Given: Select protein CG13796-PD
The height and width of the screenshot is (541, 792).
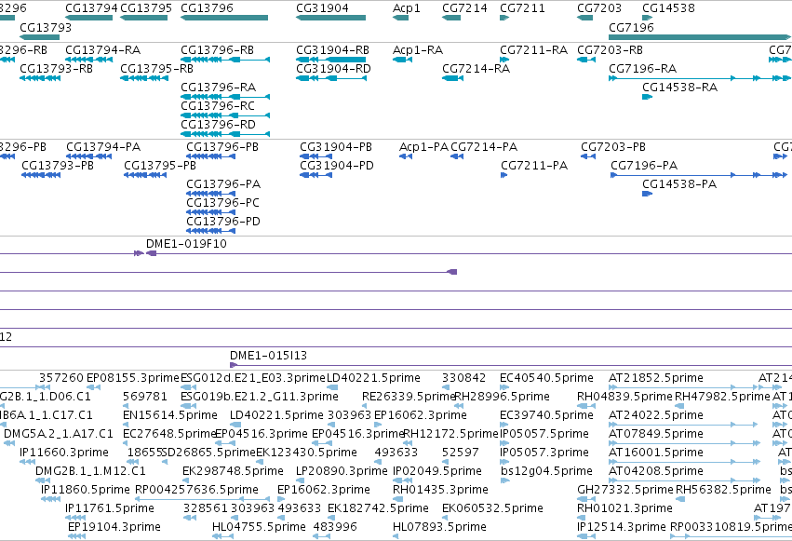Looking at the screenshot, I should [223, 222].
